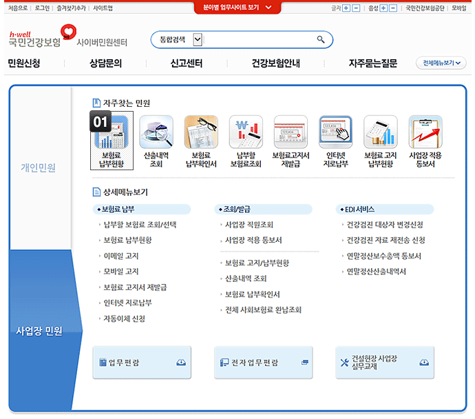The width and height of the screenshot is (475, 419).
Task: Click the h-well 국민건강보험 logo
Action: pos(42,37)
